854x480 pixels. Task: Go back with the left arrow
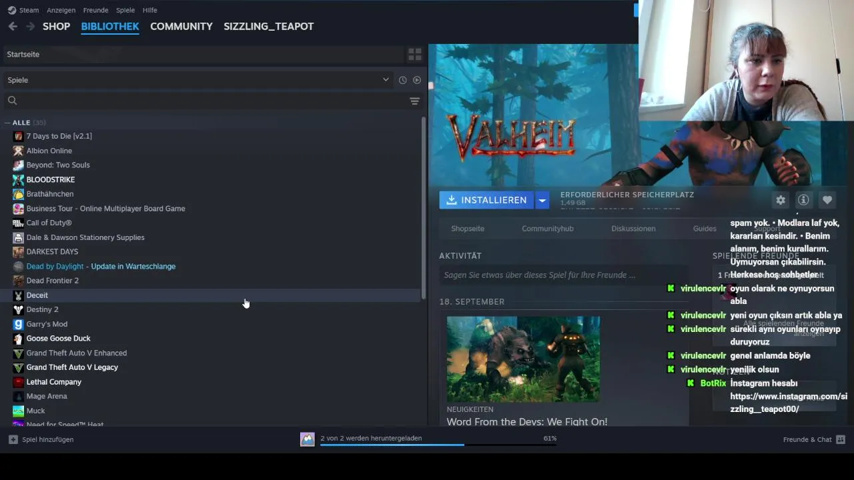coord(13,26)
